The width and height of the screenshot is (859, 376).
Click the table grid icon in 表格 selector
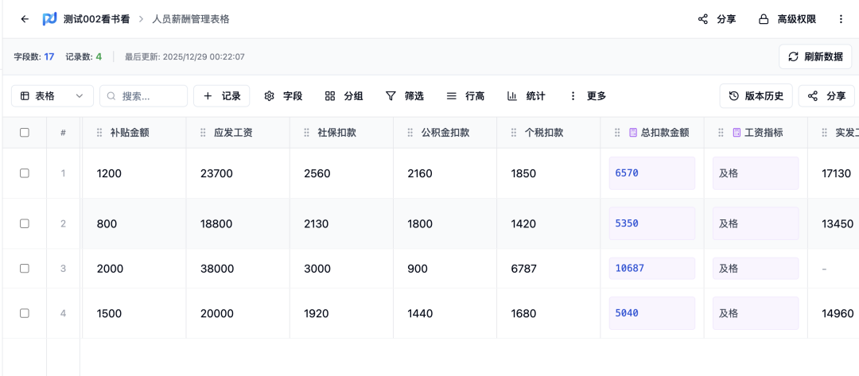pyautogui.click(x=25, y=95)
